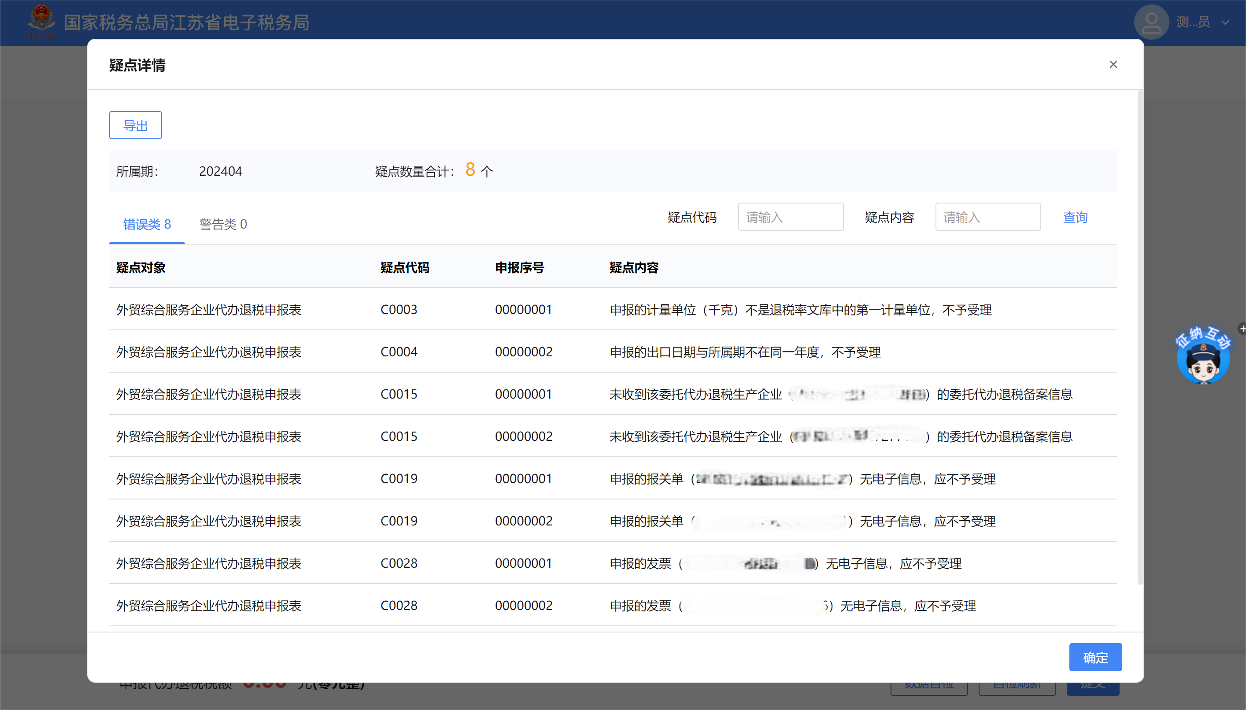
Task: Click the 疑点对象 column header
Action: 140,267
